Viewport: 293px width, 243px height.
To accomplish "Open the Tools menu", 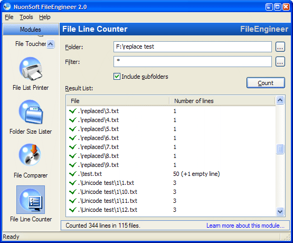I will point(26,17).
